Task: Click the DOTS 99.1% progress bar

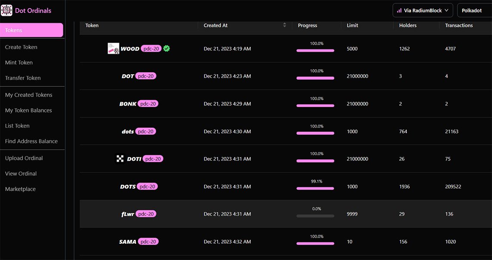Action: (315, 188)
